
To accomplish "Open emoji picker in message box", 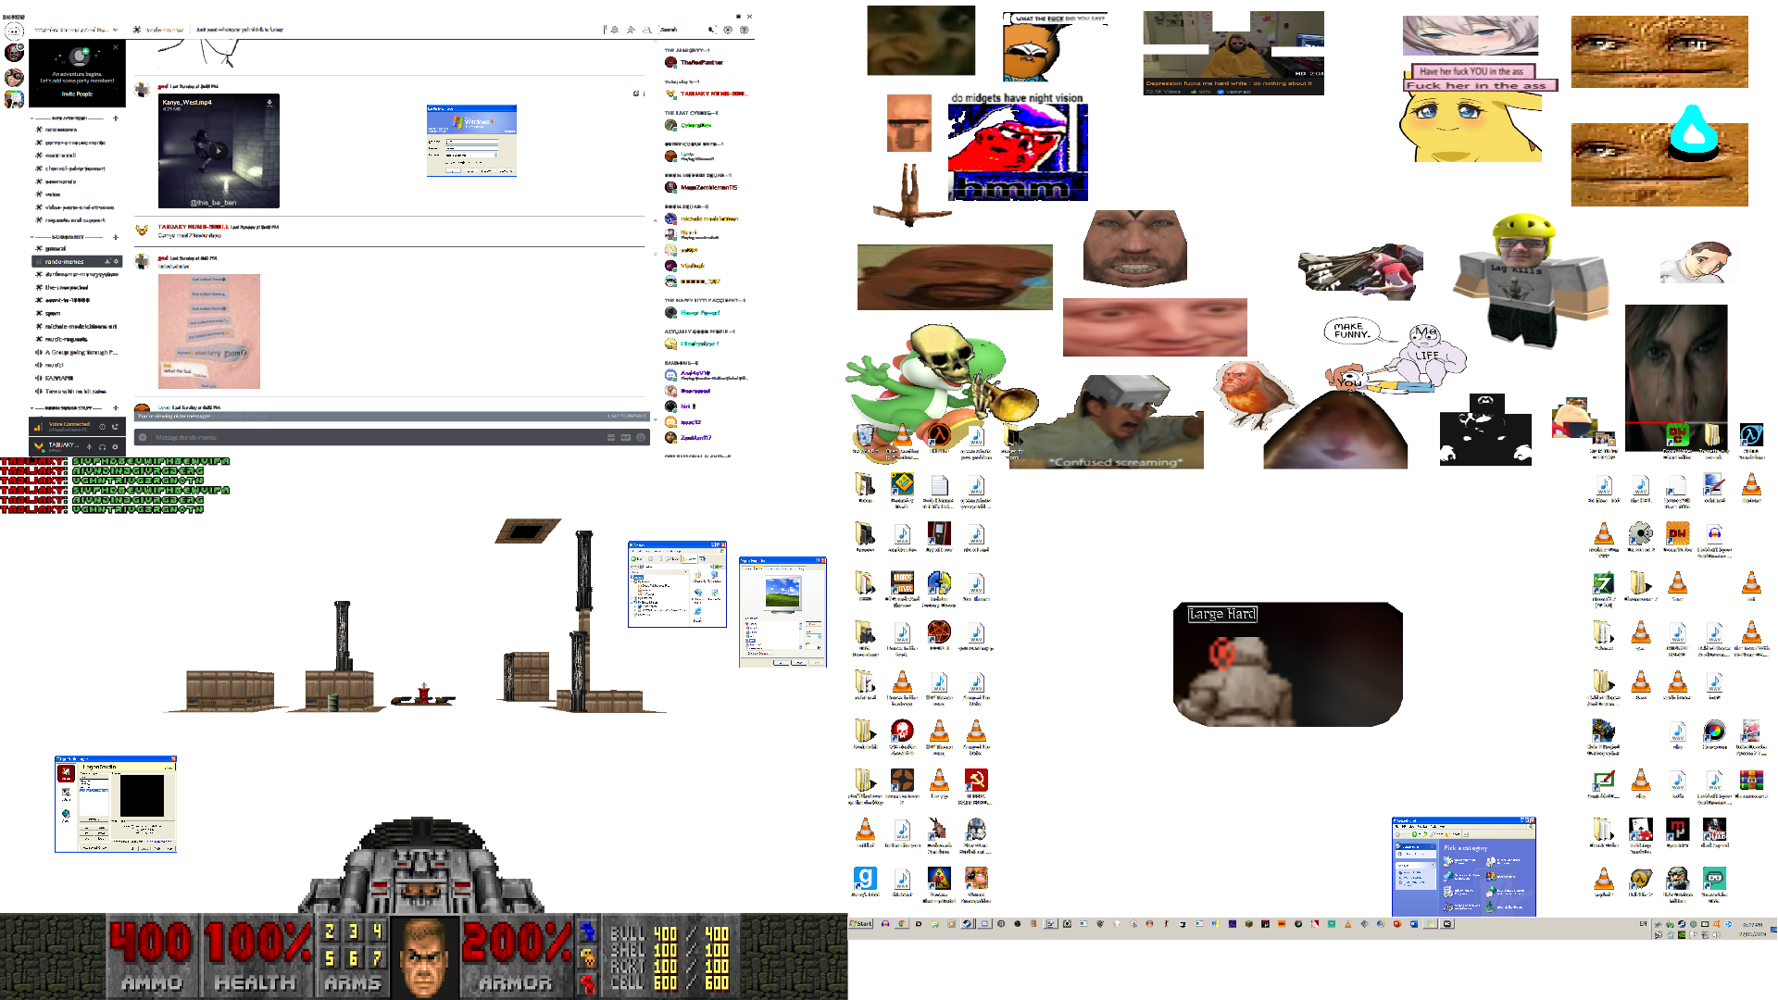I will click(x=640, y=437).
